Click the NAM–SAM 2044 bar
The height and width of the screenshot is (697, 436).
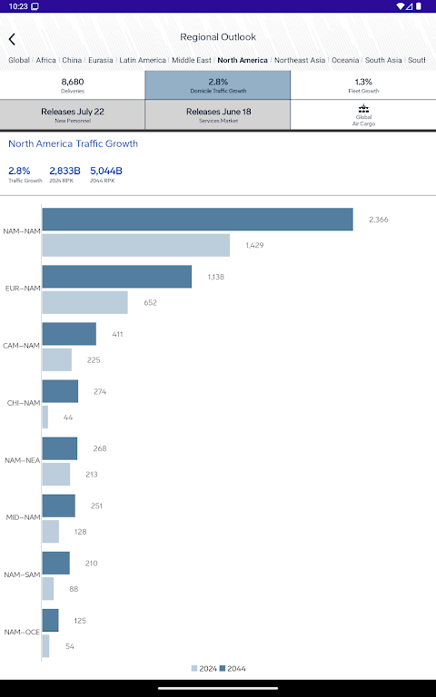pos(56,564)
